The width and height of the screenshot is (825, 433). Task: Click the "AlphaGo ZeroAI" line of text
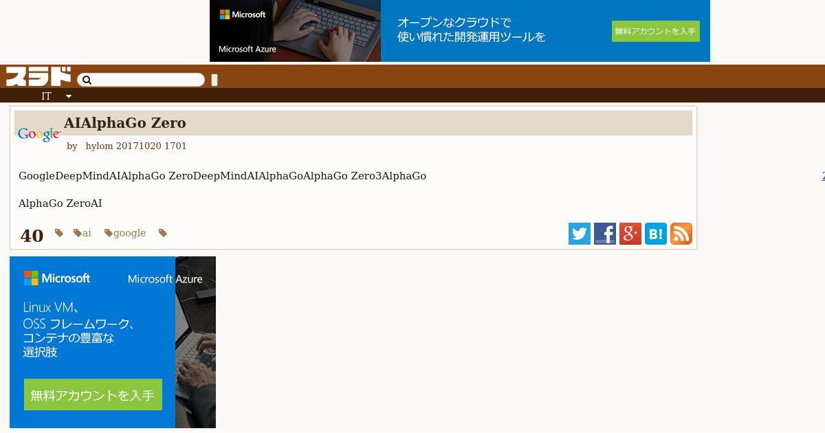click(60, 203)
